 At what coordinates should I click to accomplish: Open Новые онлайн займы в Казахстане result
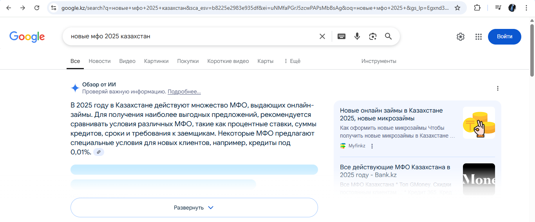tap(391, 115)
